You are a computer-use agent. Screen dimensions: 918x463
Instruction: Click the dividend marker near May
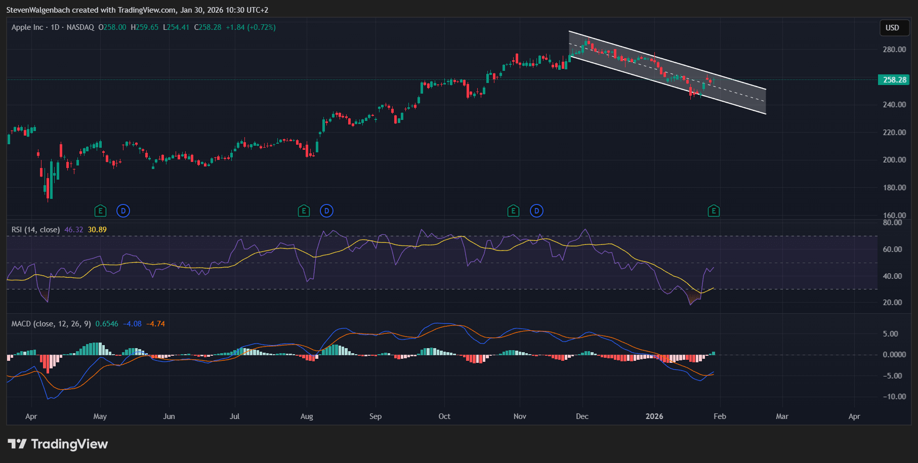(123, 211)
